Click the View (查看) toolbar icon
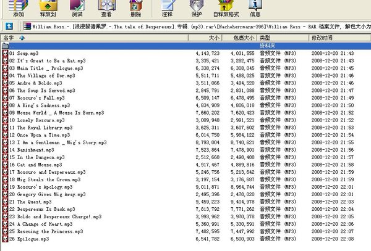 [x=106, y=8]
